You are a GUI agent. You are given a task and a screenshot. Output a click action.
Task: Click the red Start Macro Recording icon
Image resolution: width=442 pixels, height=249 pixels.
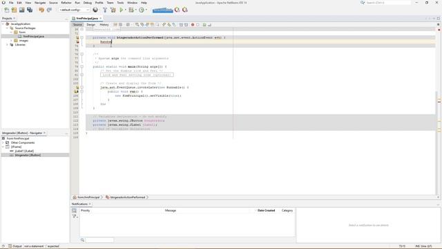coord(193,25)
